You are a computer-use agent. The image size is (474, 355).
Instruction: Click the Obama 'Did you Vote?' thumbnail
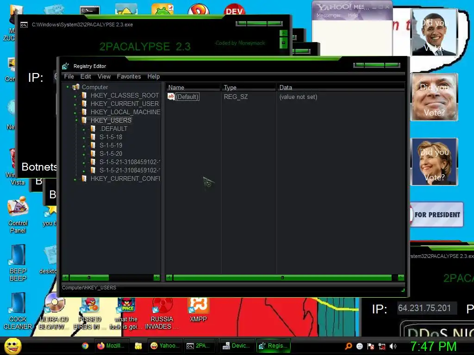[x=434, y=32]
